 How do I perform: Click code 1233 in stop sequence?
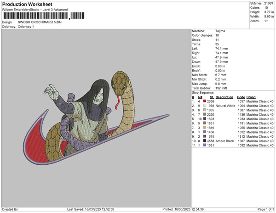pos(241,119)
